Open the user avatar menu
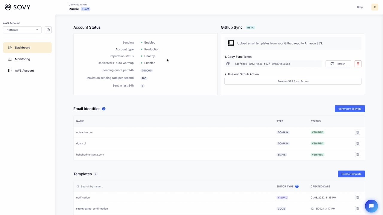The image size is (383, 215). [x=375, y=7]
